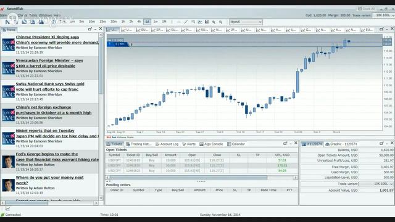Open the Help menu
The height and width of the screenshot is (222, 395).
click(x=57, y=15)
